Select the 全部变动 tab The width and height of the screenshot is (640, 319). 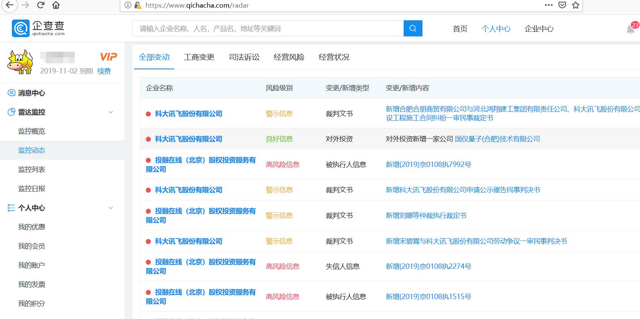tap(154, 57)
